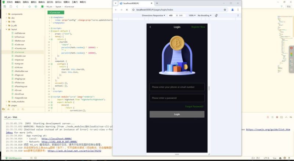
Task: Click the Forgot Password? link
Action: (194, 107)
